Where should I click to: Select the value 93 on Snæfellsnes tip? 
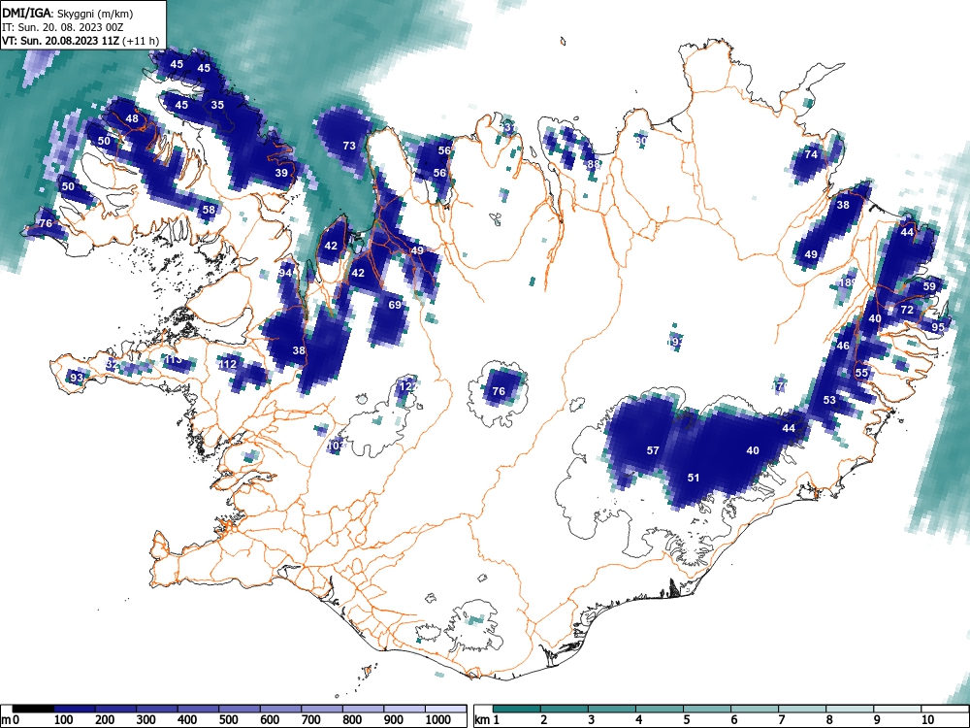click(x=76, y=378)
